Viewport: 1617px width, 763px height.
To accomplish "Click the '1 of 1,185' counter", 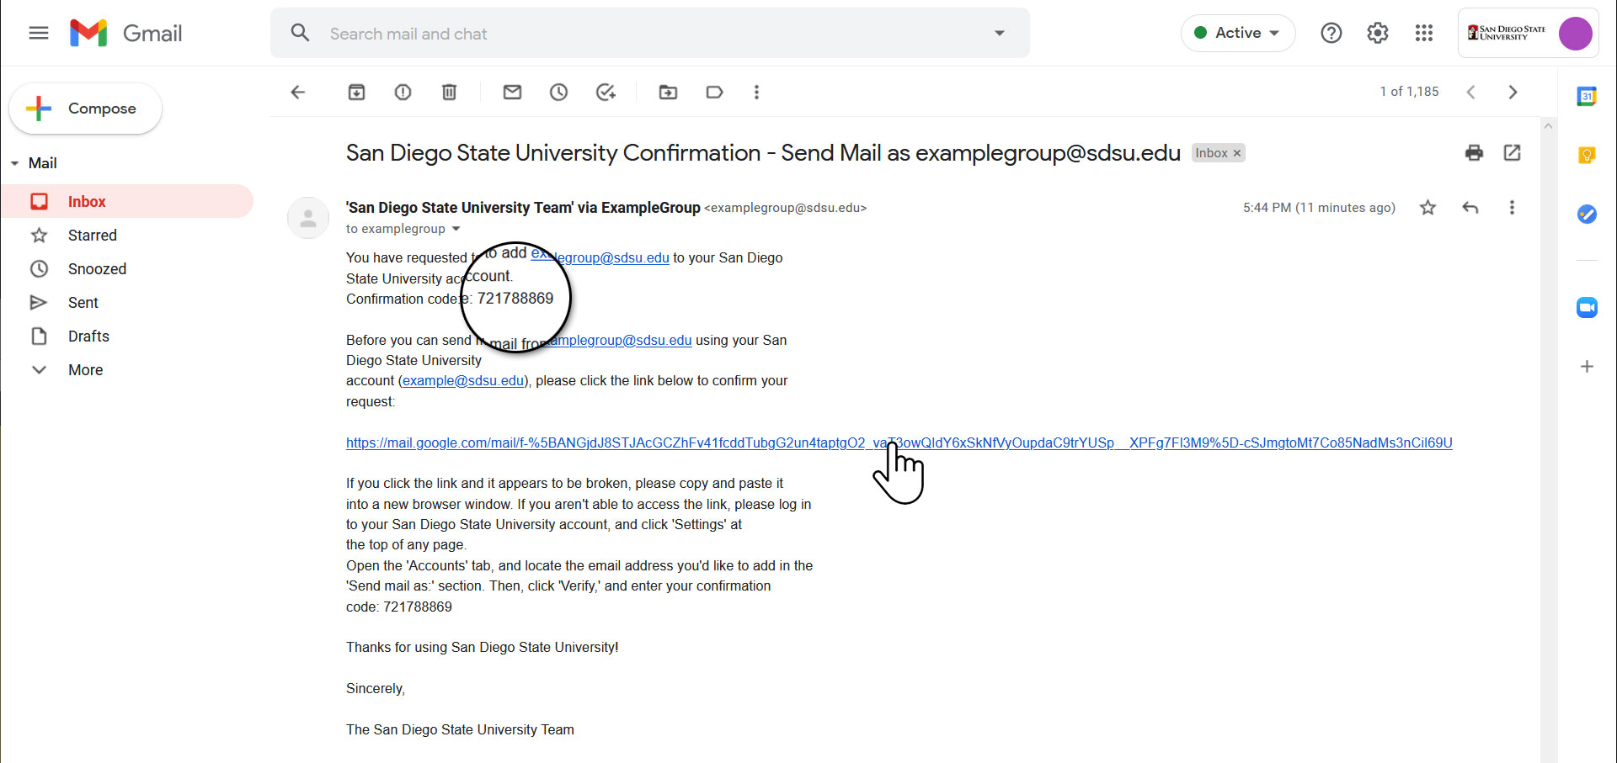I will 1409,91.
